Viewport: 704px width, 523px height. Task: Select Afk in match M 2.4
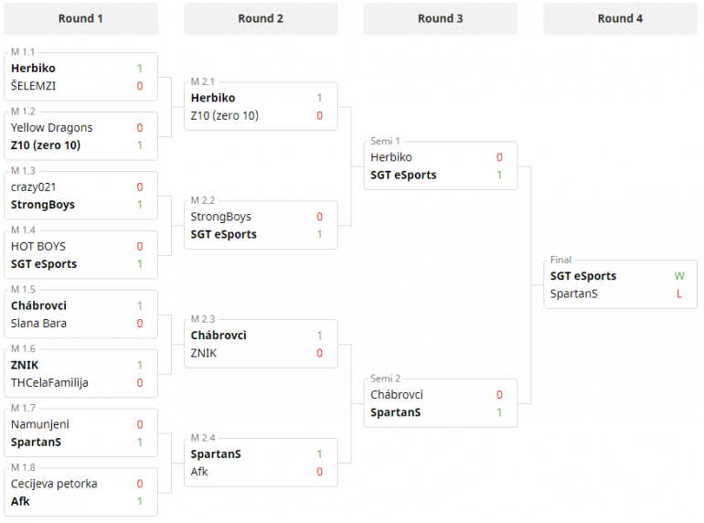point(199,472)
